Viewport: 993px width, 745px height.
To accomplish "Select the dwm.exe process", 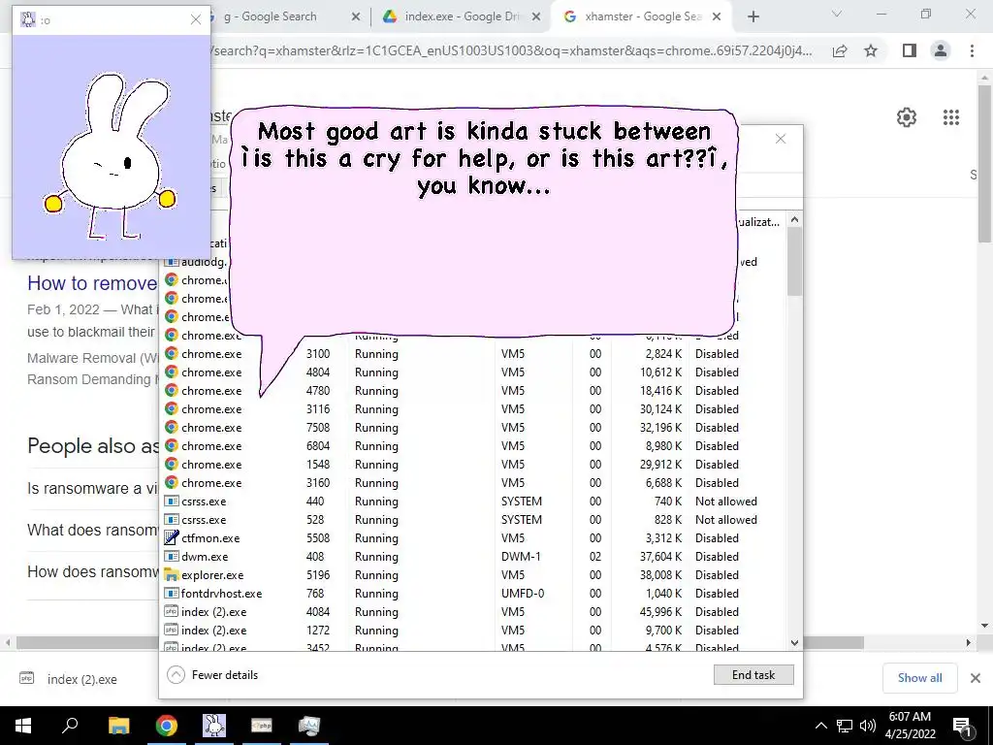I will click(x=473, y=556).
